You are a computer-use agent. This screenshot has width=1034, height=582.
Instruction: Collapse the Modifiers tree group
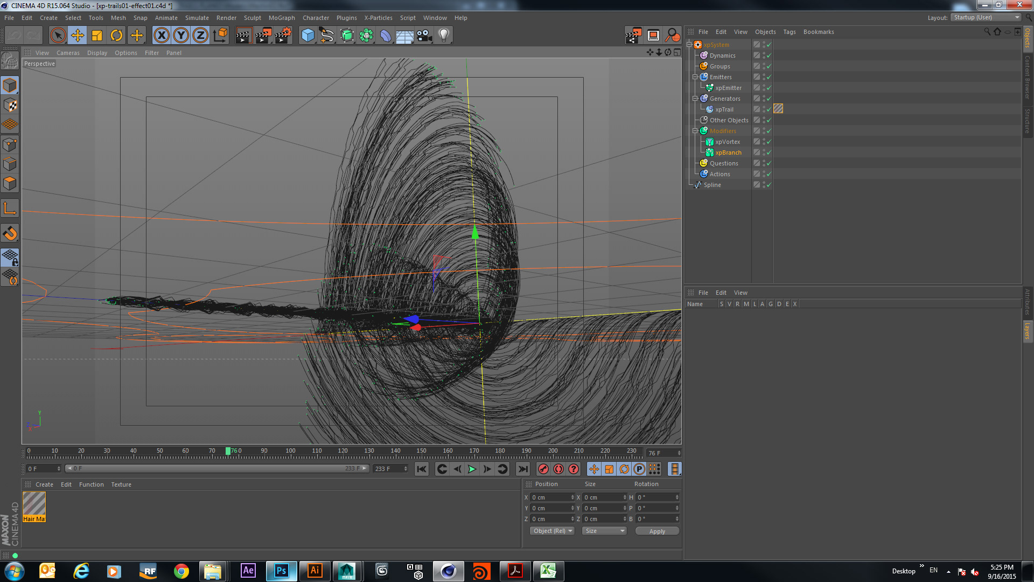(695, 131)
